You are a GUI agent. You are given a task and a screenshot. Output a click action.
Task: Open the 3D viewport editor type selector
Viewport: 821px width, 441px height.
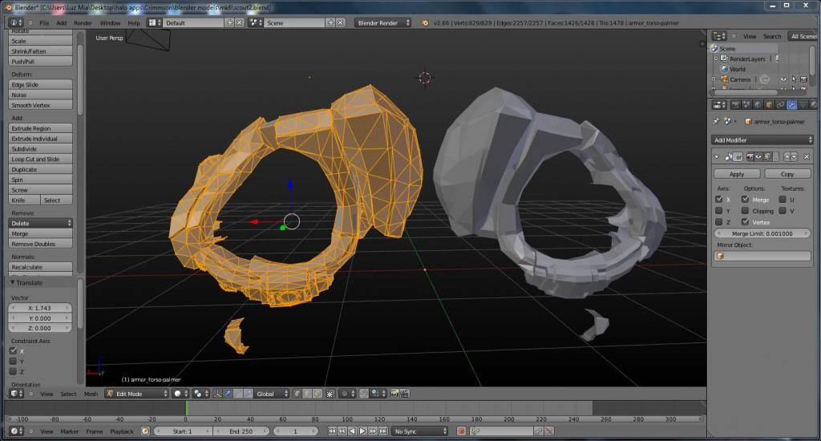pyautogui.click(x=17, y=394)
